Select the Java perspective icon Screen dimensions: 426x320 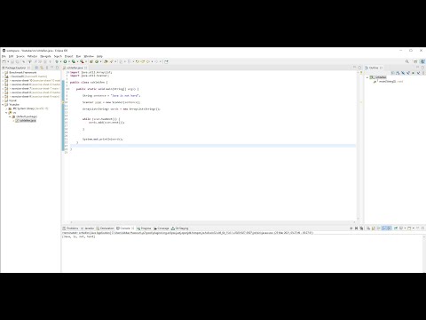(422, 61)
